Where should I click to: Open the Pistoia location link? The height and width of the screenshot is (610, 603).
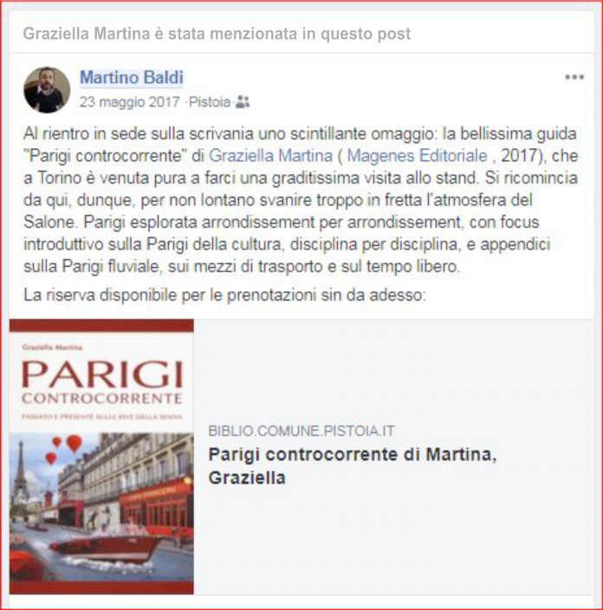pyautogui.click(x=210, y=102)
